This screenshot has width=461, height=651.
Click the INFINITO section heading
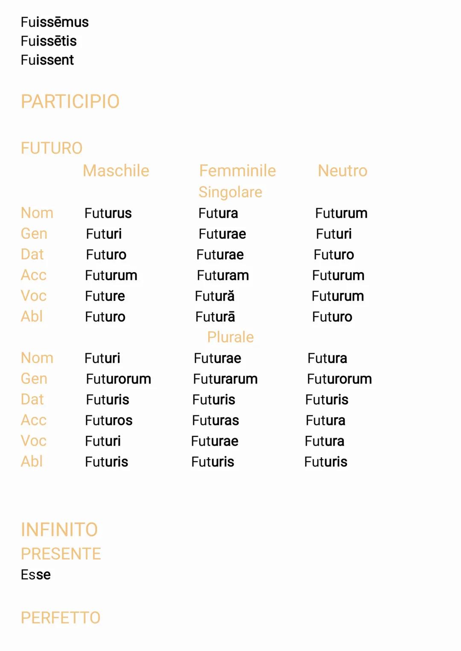pos(59,529)
